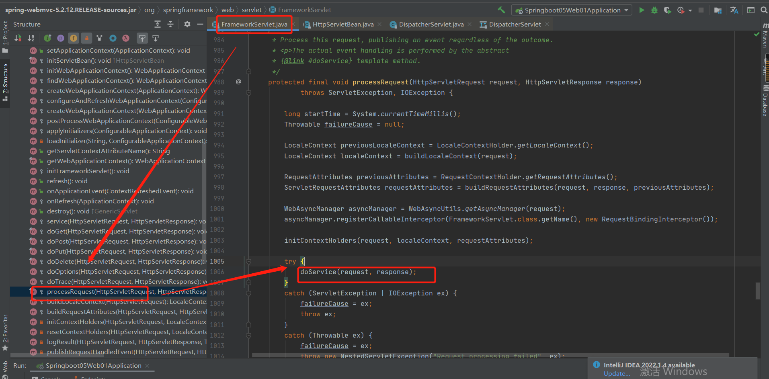Click Update link in IDEA notification

pyautogui.click(x=617, y=374)
